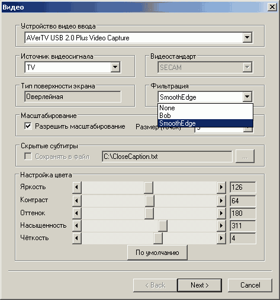The height and width of the screenshot is (300, 280).
Task: Click left arrow of Яркость slider
Action: click(77, 187)
